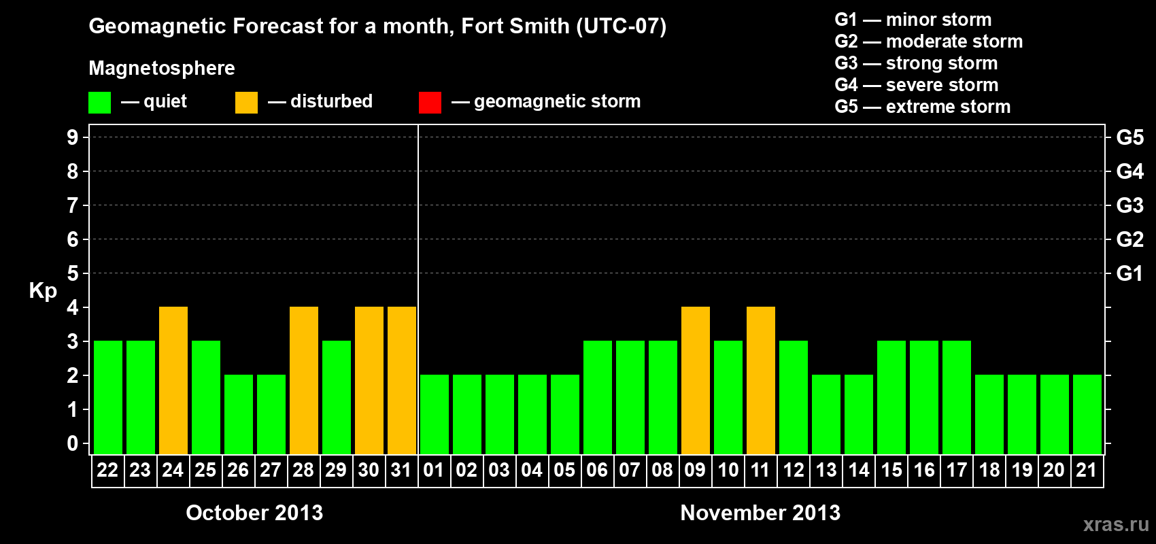Screen dimensions: 1156x544
Task: Click the 'G3 — strong storm' legend text
Action: pyautogui.click(x=916, y=63)
